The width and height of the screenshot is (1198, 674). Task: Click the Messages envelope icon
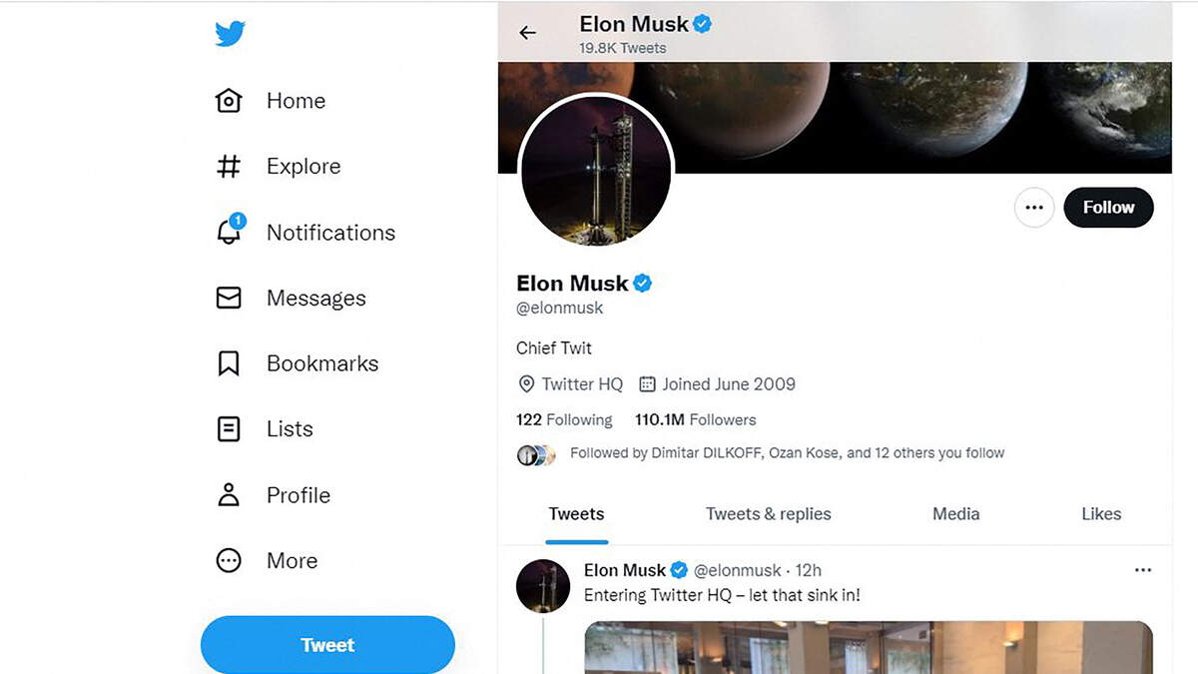229,298
